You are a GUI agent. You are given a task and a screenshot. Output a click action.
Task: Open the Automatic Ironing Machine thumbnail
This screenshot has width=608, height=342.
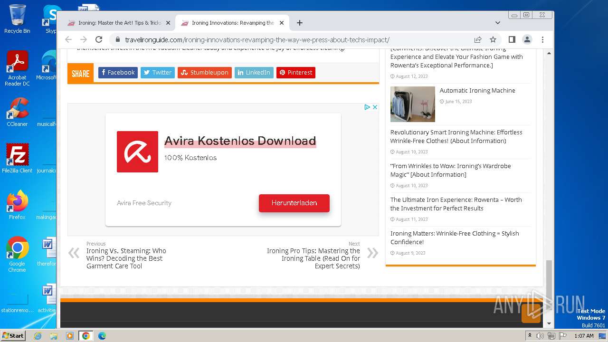[413, 104]
